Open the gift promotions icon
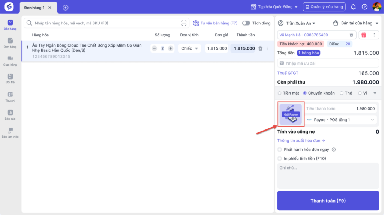 coord(364,35)
